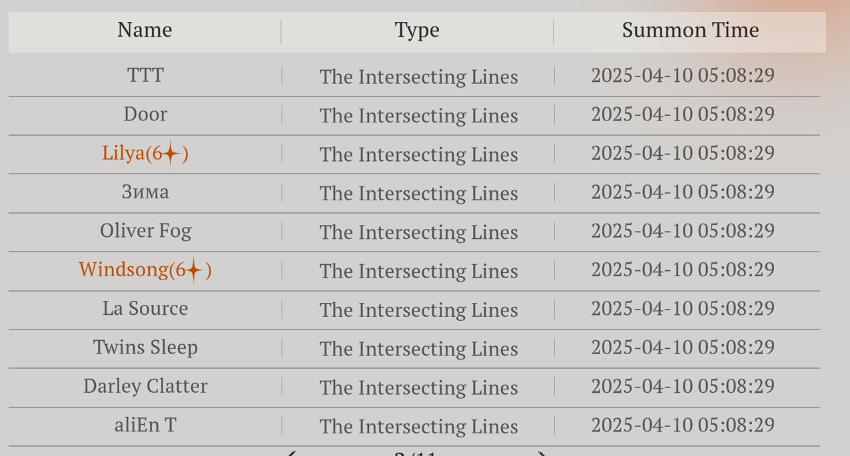The image size is (850, 456).
Task: Select the Lilya(6✦) entry
Action: [x=145, y=154]
